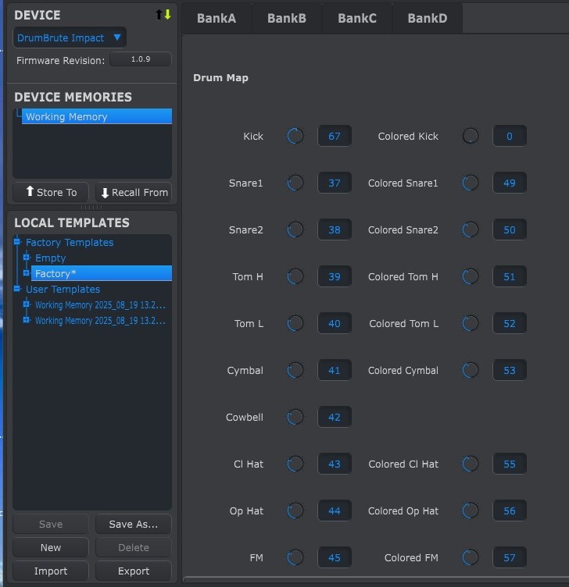
Task: Select Working Memory in Device Memories
Action: point(96,117)
